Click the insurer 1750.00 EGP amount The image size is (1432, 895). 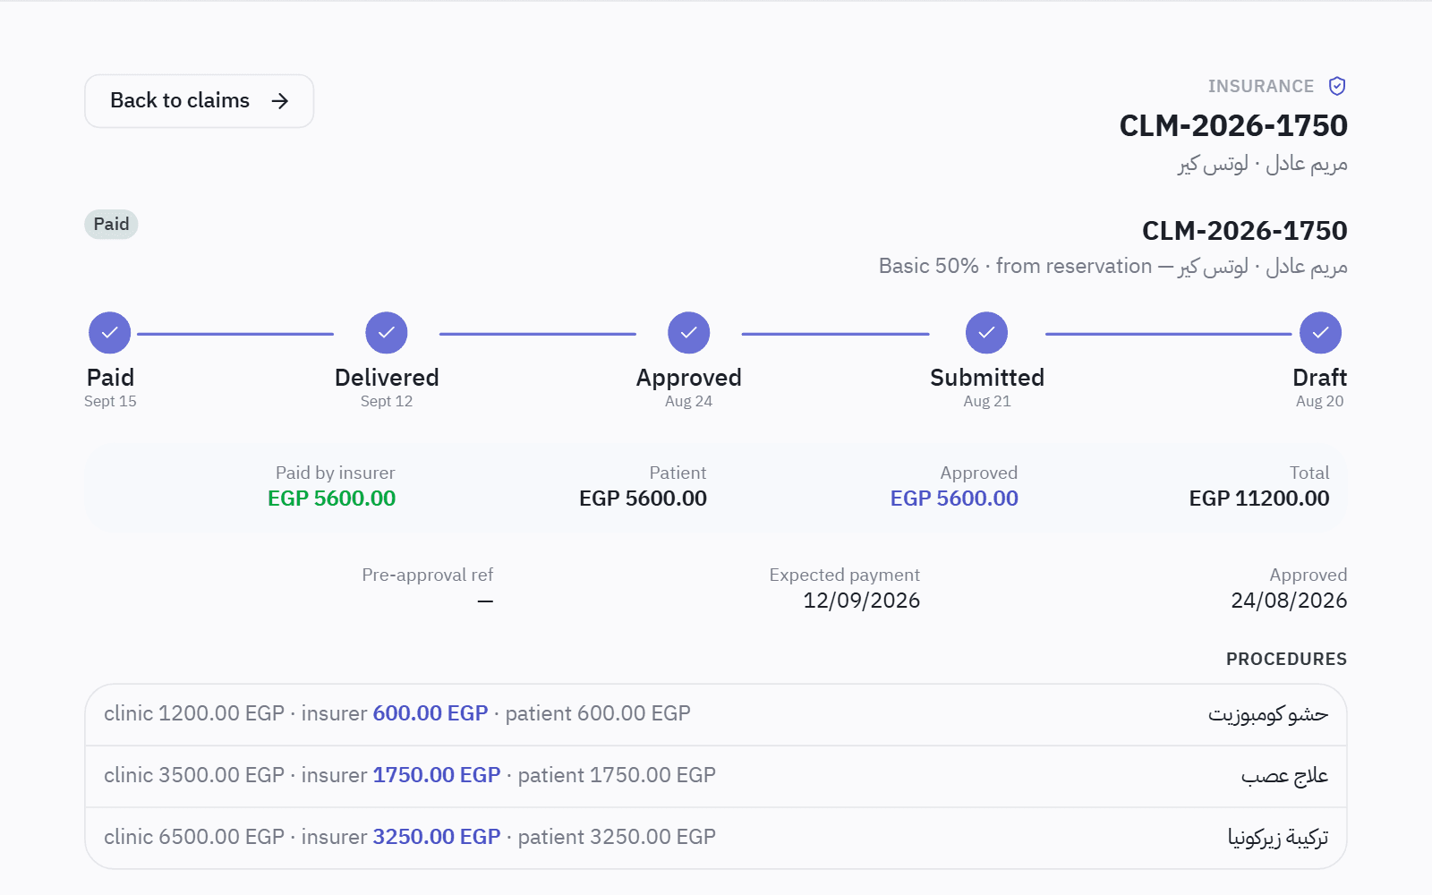(x=437, y=775)
